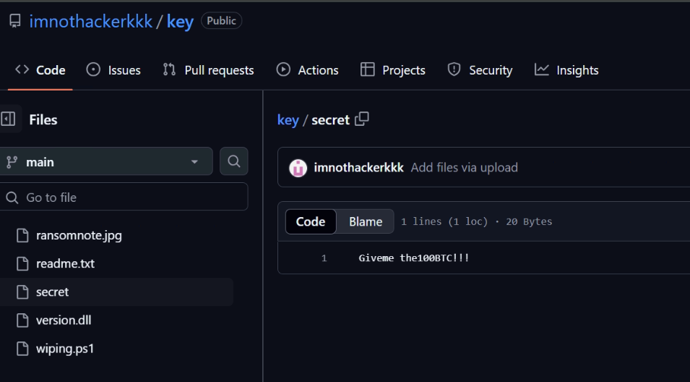Collapse the Files side panel

click(x=8, y=119)
